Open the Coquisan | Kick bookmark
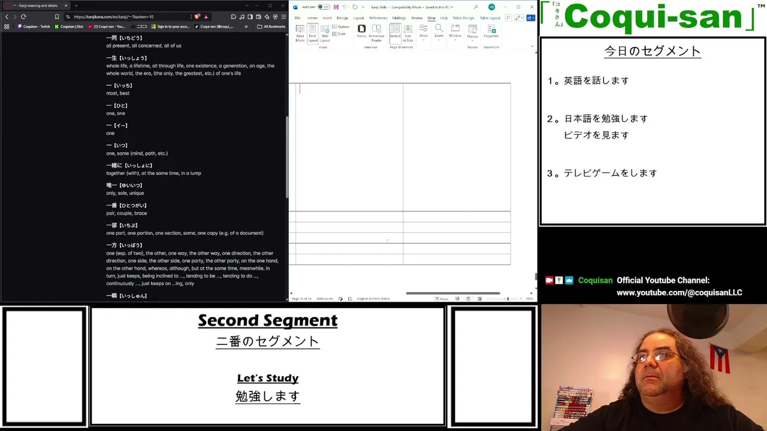The width and height of the screenshot is (767, 431). coord(69,26)
